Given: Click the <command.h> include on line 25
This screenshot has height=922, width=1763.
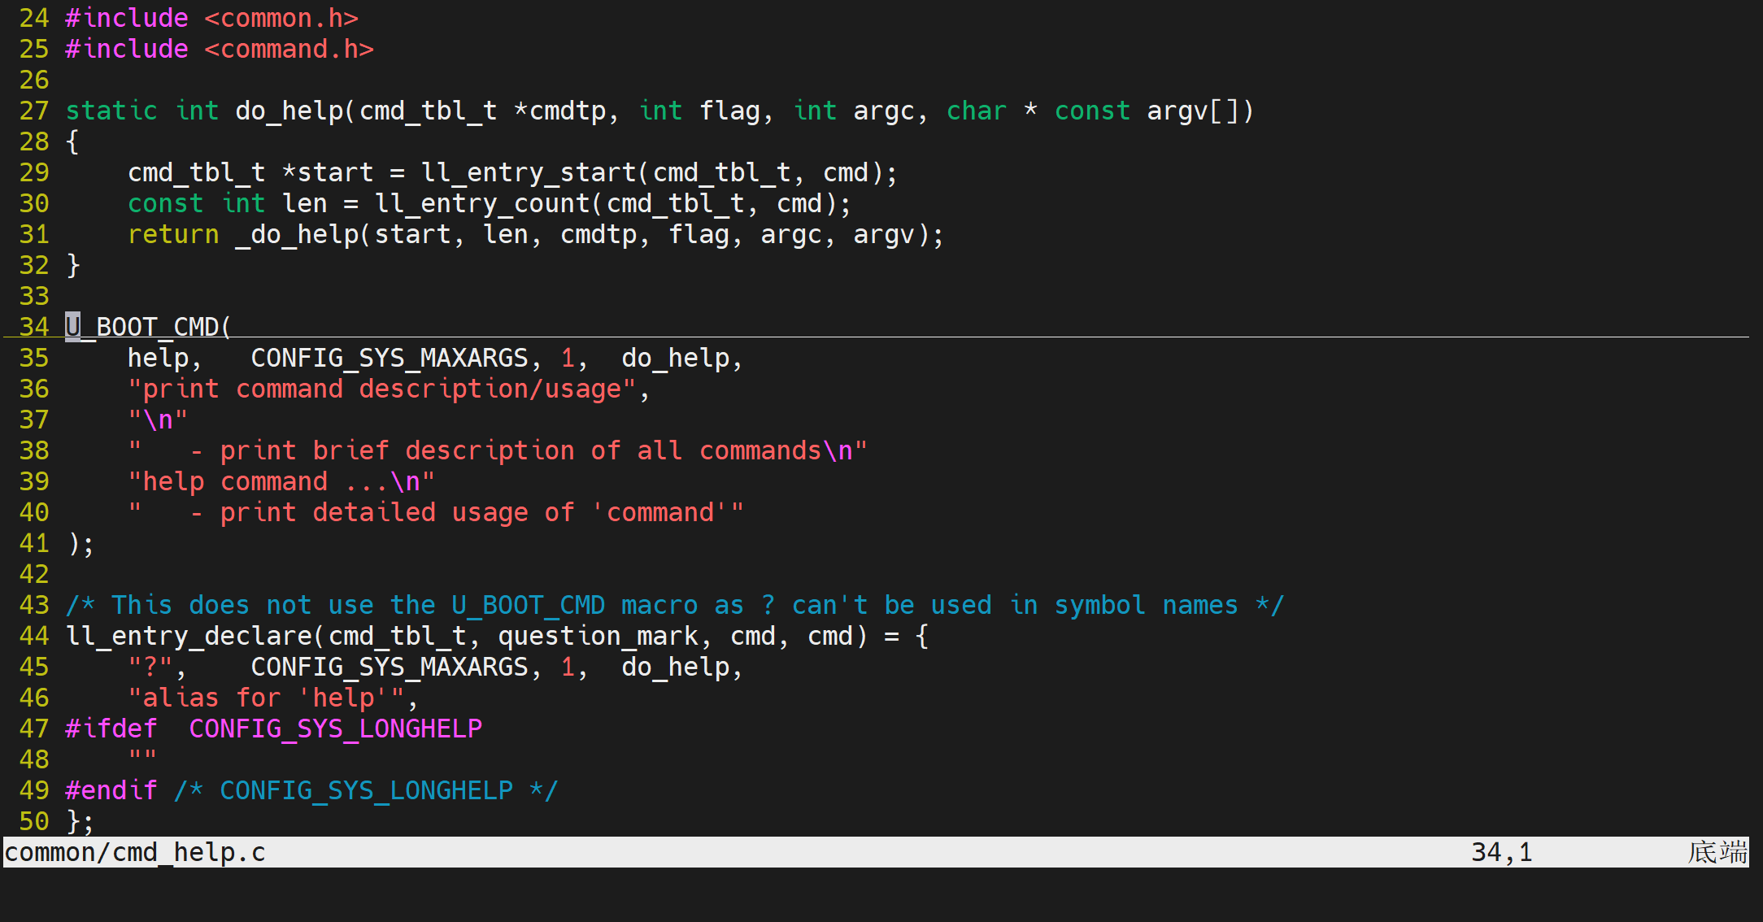Looking at the screenshot, I should coord(289,49).
